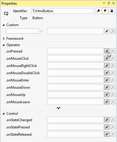Image resolution: width=117 pixels, height=142 pixels.
Task: Close the Properties panel
Action: [114, 3]
